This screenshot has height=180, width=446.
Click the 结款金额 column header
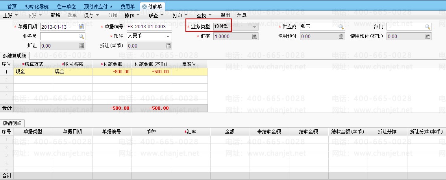pyautogui.click(x=309, y=132)
